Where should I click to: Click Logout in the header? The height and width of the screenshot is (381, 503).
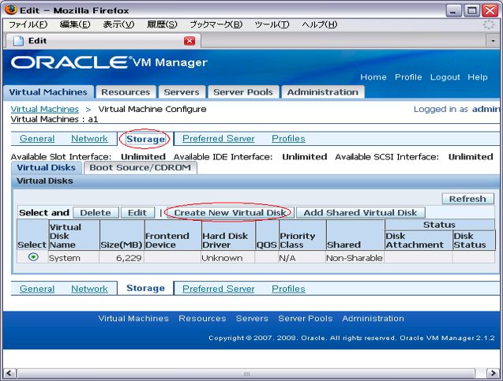click(x=445, y=77)
